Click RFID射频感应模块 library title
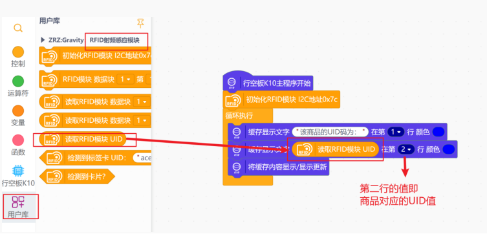This screenshot has height=234, width=487. (x=114, y=40)
